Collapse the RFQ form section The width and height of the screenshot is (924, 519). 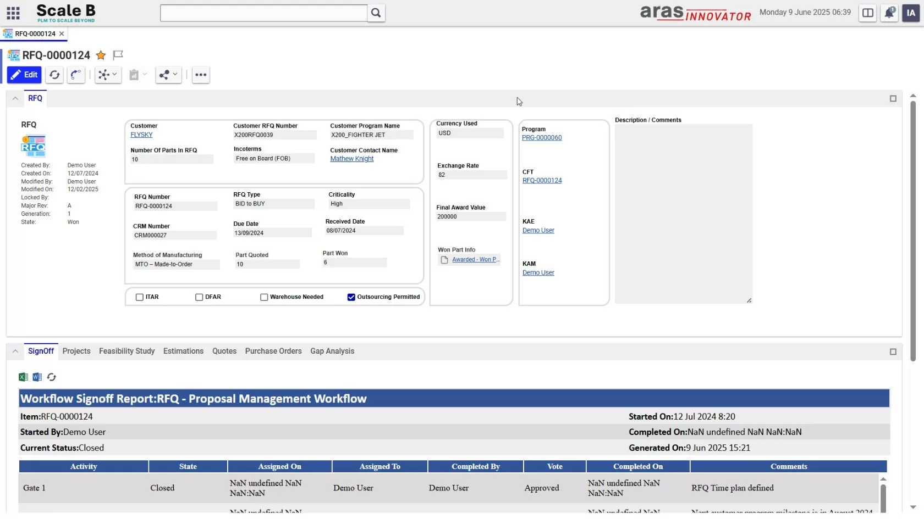tap(15, 98)
